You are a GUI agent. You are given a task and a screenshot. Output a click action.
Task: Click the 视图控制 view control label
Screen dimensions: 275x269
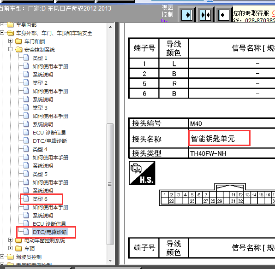[x=167, y=11]
